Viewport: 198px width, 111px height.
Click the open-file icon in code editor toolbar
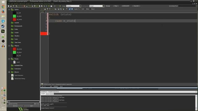(x=45, y=9)
